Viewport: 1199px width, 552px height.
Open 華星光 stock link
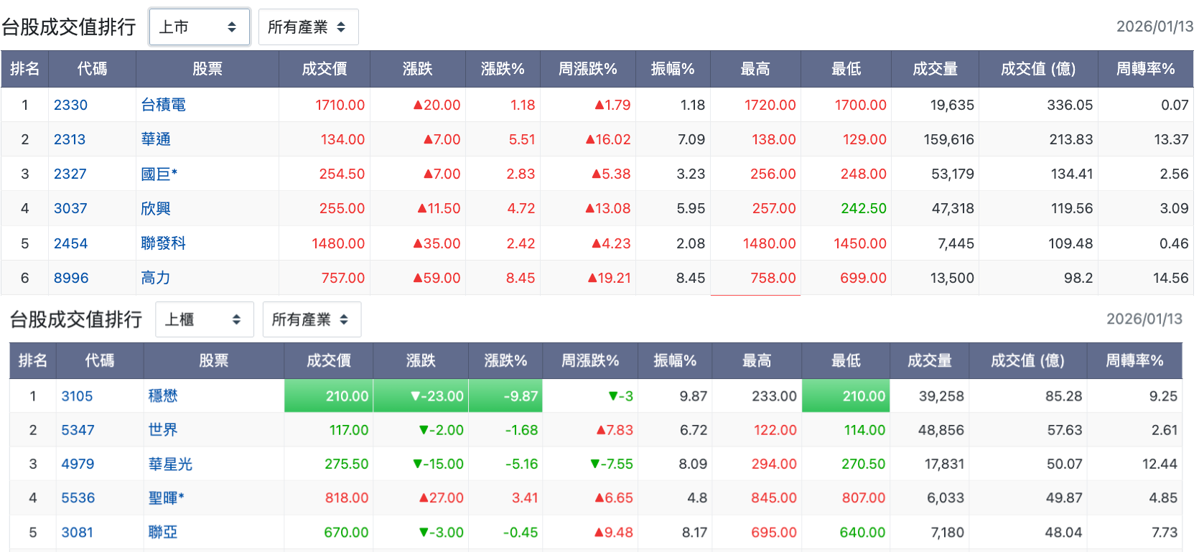pos(170,464)
